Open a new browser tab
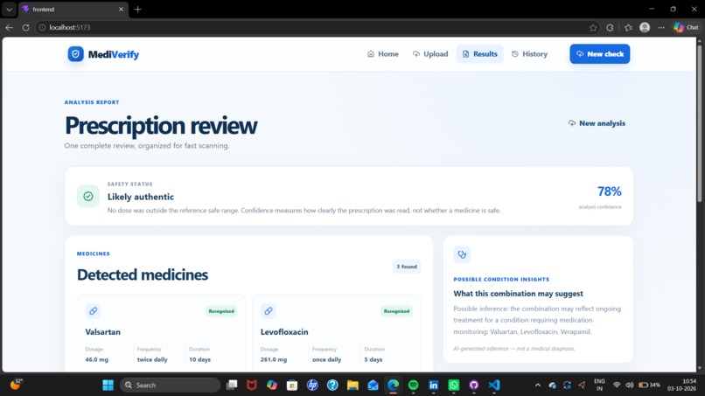 pyautogui.click(x=137, y=9)
